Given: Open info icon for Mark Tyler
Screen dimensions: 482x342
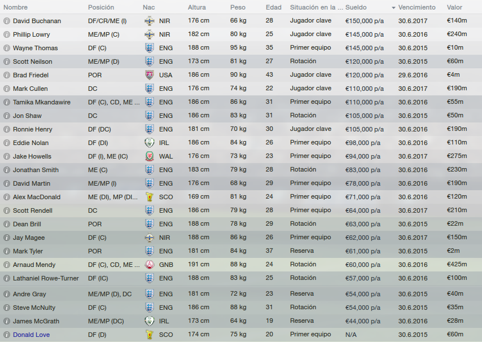Looking at the screenshot, I should coord(6,251).
